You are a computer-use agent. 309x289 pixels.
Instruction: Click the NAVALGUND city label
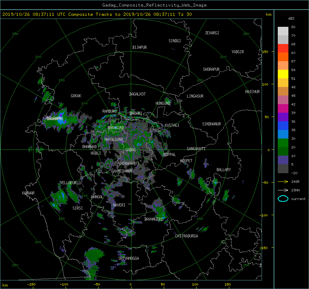point(114,140)
